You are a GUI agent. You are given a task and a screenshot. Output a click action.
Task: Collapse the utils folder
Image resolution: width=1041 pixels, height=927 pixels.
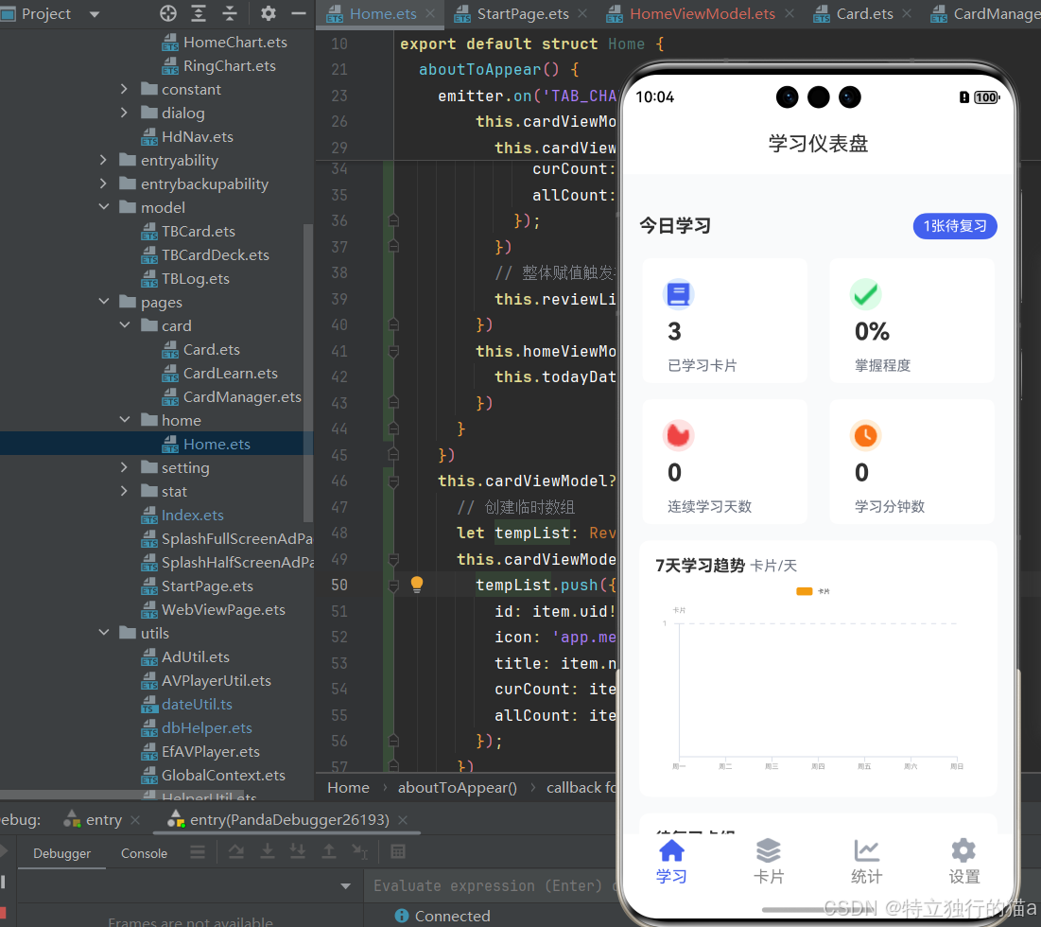click(x=104, y=633)
